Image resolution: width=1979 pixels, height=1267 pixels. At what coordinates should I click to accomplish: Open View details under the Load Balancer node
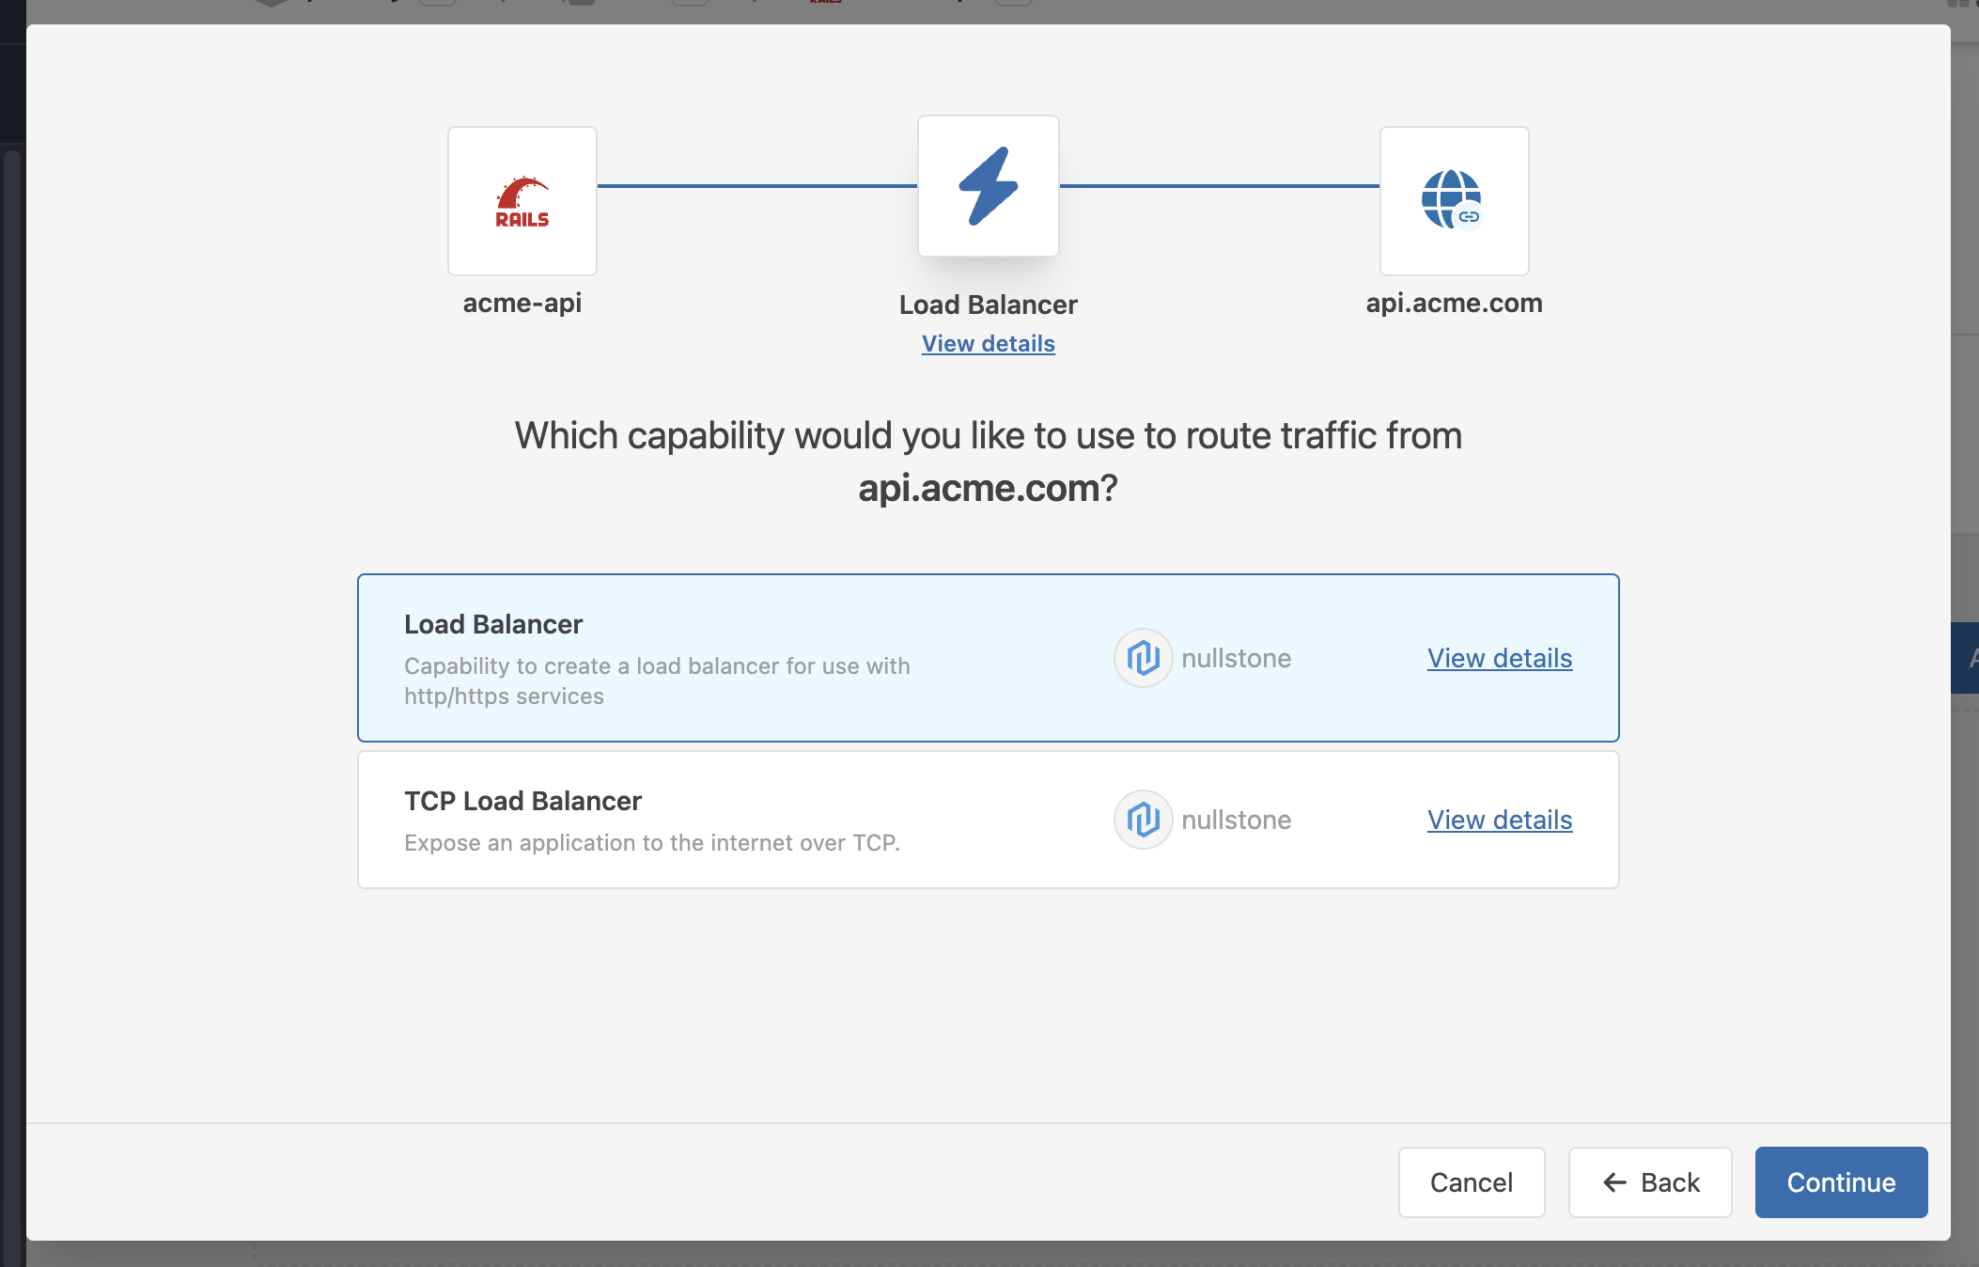point(988,343)
